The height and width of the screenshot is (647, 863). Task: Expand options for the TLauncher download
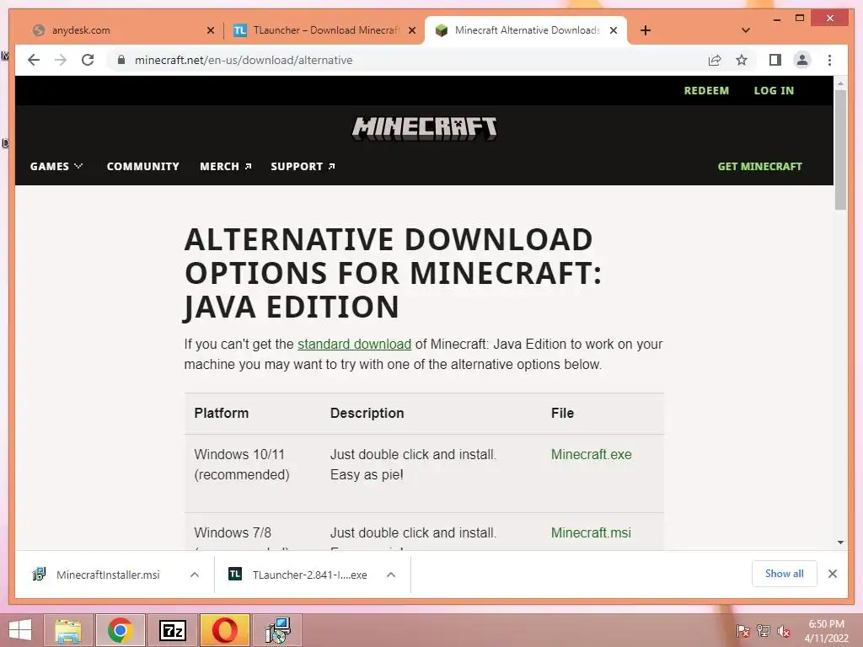click(x=391, y=575)
